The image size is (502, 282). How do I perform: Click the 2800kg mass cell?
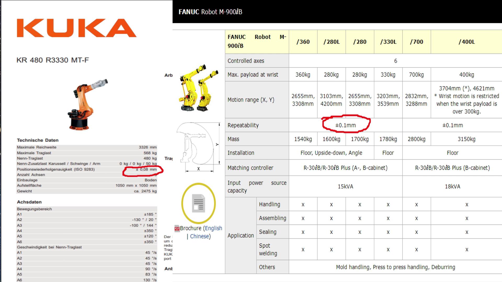click(417, 139)
